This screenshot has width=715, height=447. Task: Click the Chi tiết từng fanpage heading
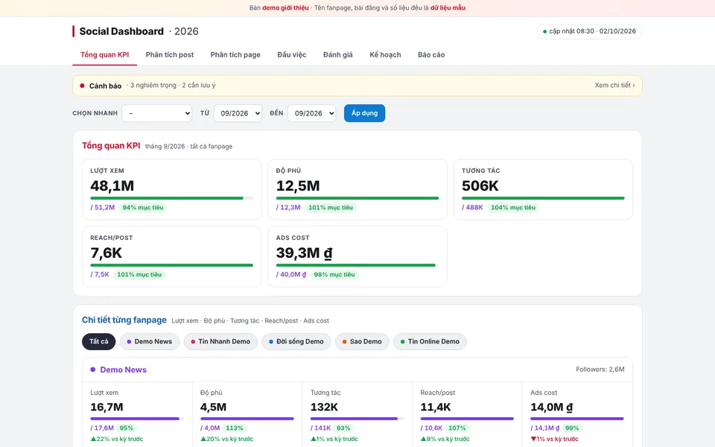pyautogui.click(x=124, y=320)
